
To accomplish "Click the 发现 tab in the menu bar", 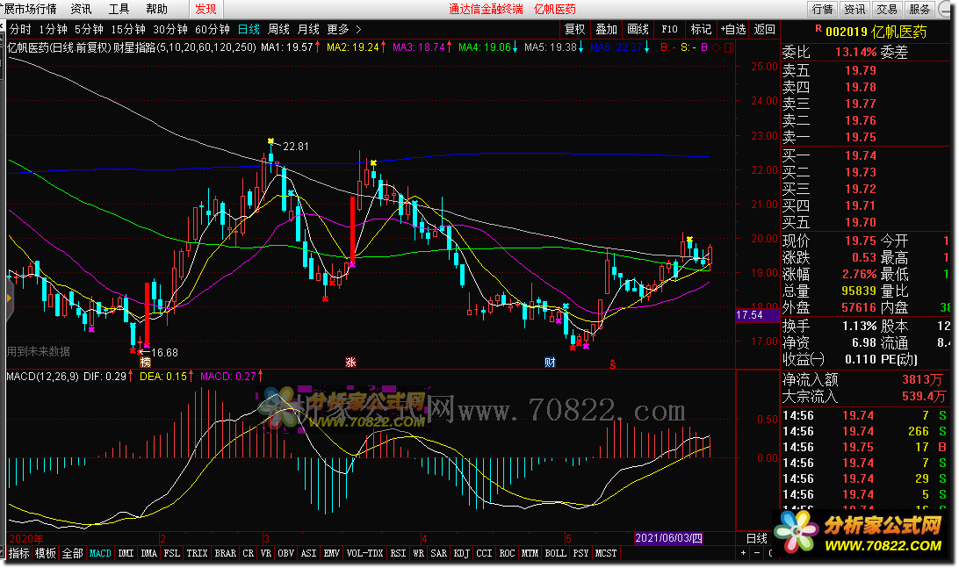I will point(205,9).
